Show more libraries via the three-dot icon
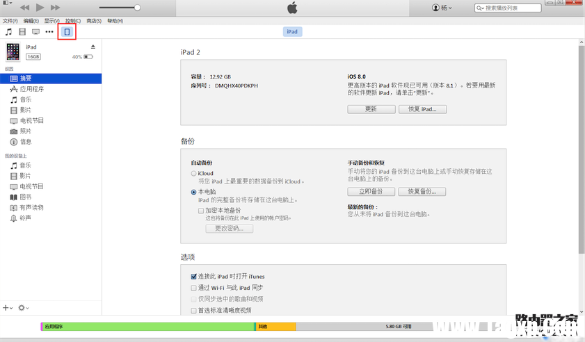Image resolution: width=585 pixels, height=342 pixels. 49,32
